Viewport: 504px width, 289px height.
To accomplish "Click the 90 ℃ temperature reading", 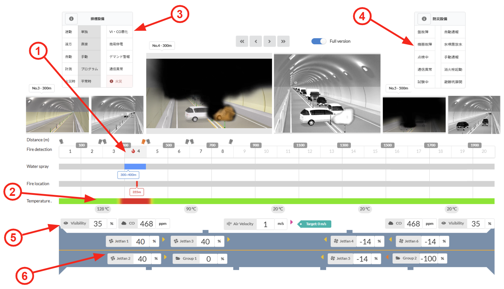I will (191, 209).
